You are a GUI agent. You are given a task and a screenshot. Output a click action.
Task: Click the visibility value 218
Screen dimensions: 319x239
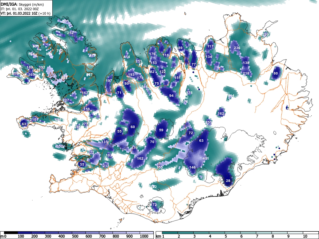[x=246, y=73]
